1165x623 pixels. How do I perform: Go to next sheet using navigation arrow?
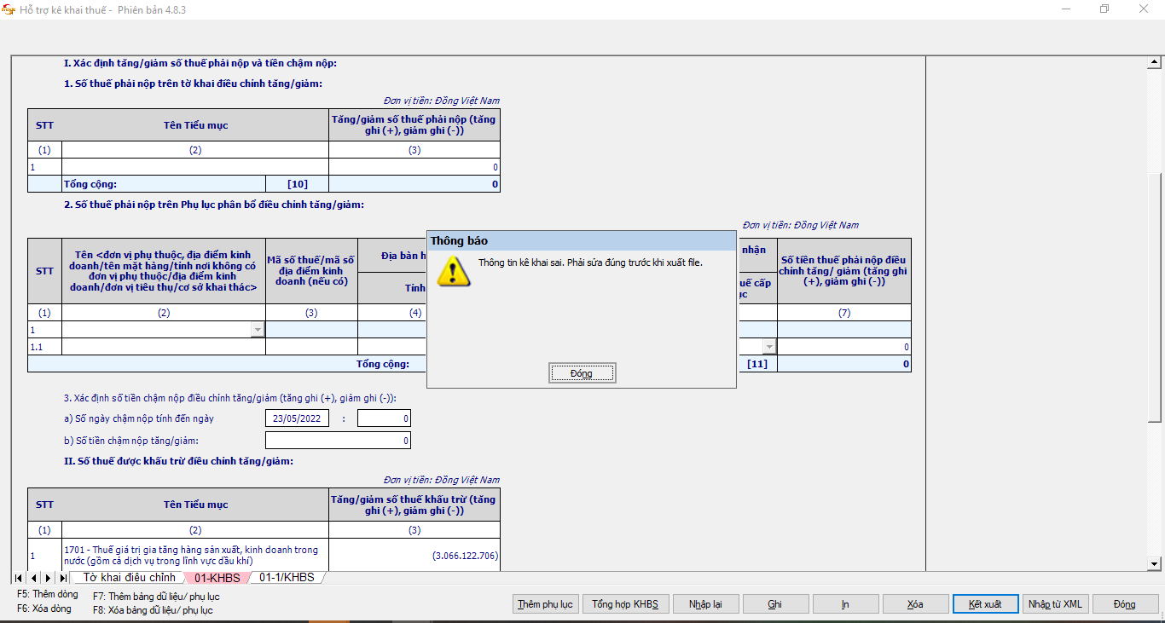click(x=49, y=578)
